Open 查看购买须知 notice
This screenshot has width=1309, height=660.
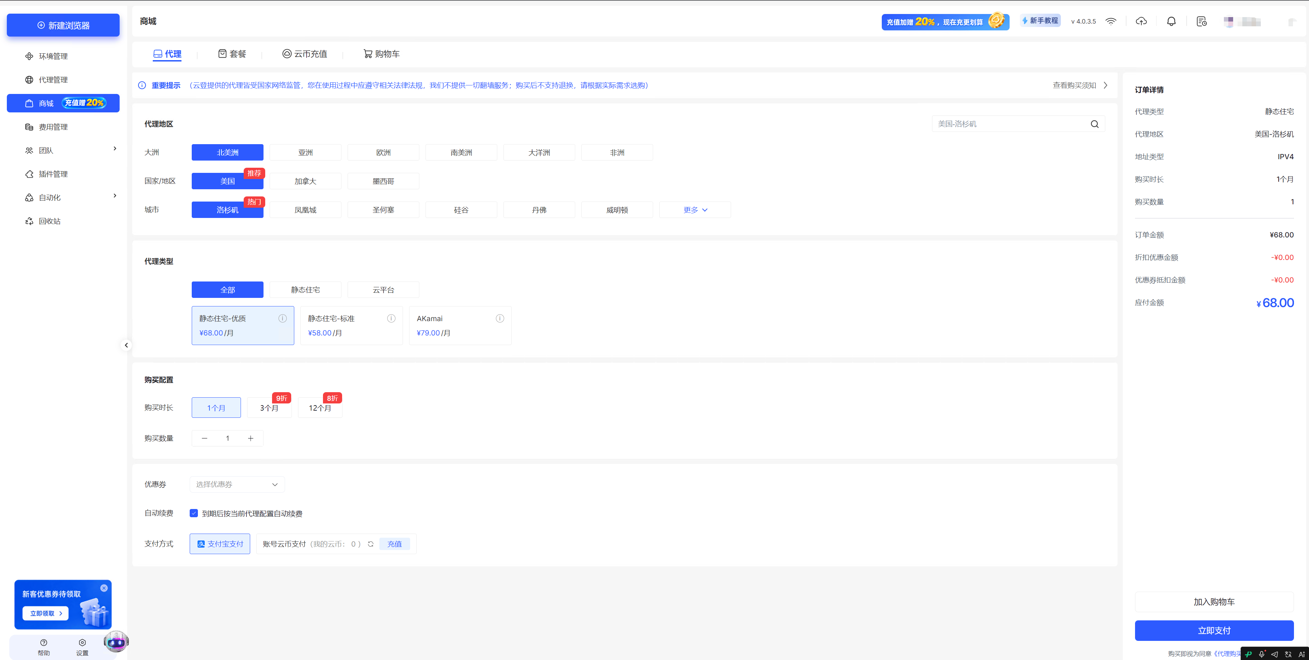coord(1080,85)
